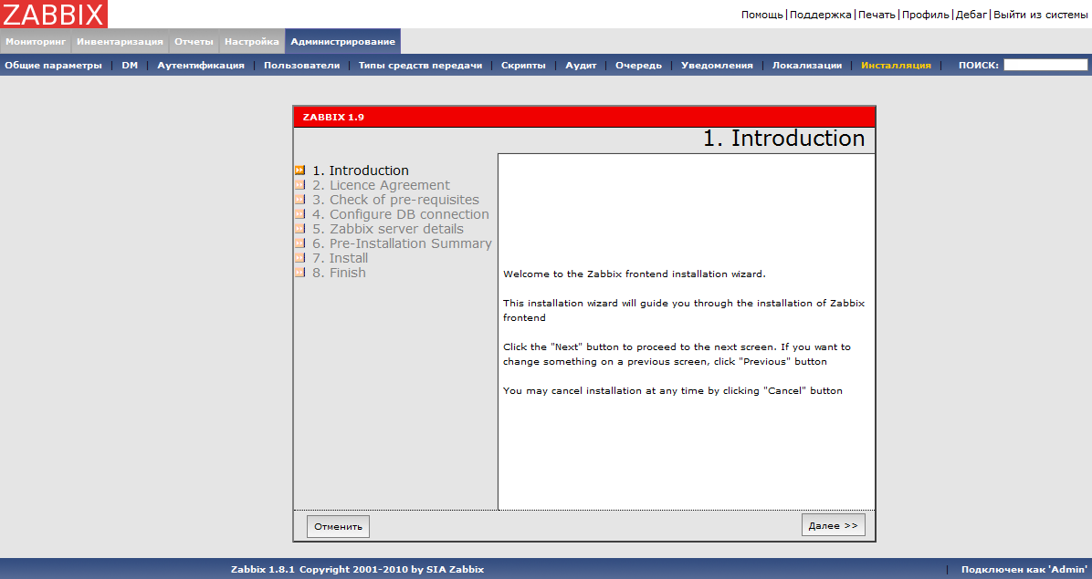Click the Далее >> button

click(x=834, y=525)
